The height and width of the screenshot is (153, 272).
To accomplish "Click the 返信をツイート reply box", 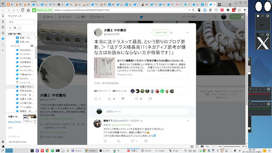I will 146,111.
